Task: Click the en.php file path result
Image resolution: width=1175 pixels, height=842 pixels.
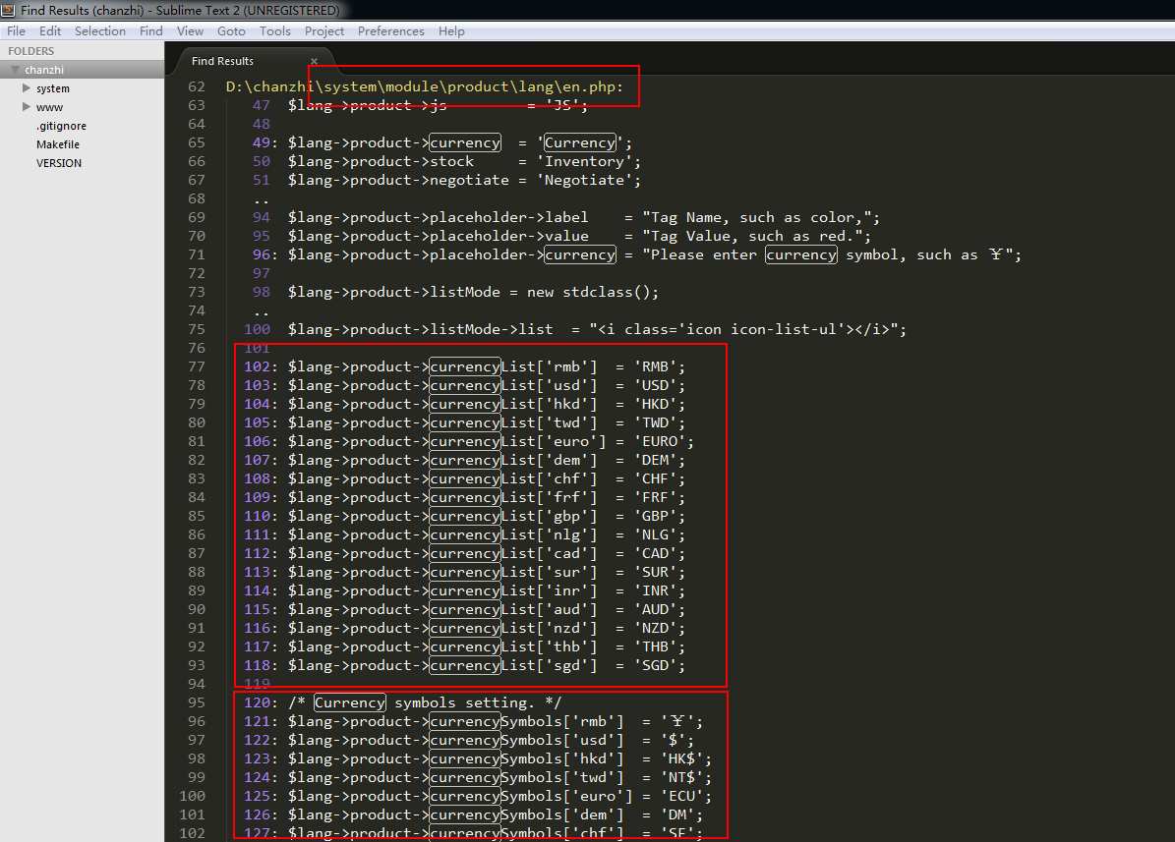Action: (424, 86)
